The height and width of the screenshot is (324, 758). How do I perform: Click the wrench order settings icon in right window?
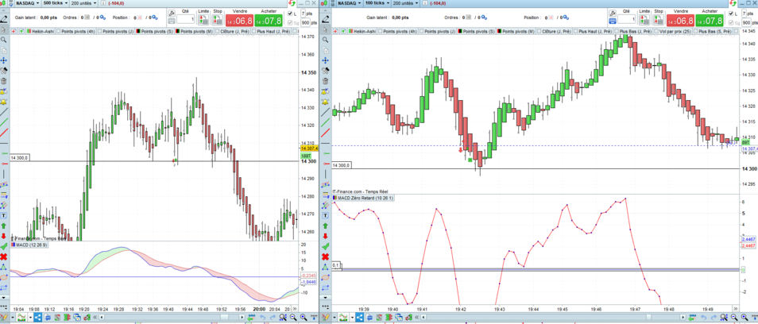[613, 13]
